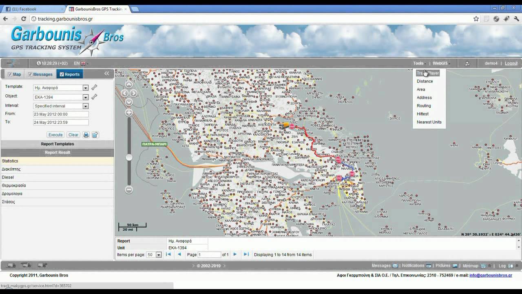Open the Object dropdown EKA-1394

[85, 97]
